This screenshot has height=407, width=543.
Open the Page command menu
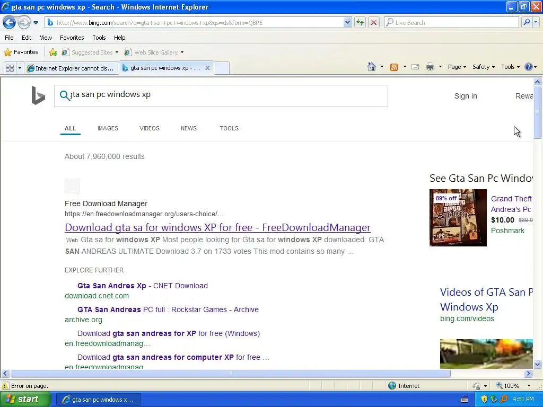[x=457, y=67]
